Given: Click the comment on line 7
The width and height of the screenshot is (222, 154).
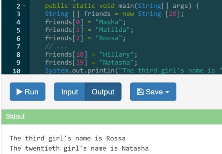Looking at the screenshot, I should coord(56,46).
